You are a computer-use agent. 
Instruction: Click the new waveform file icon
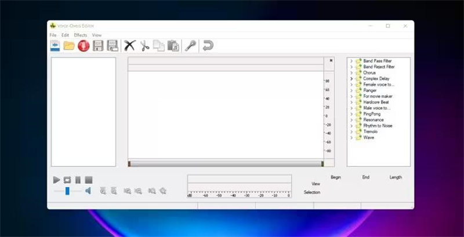(55, 46)
